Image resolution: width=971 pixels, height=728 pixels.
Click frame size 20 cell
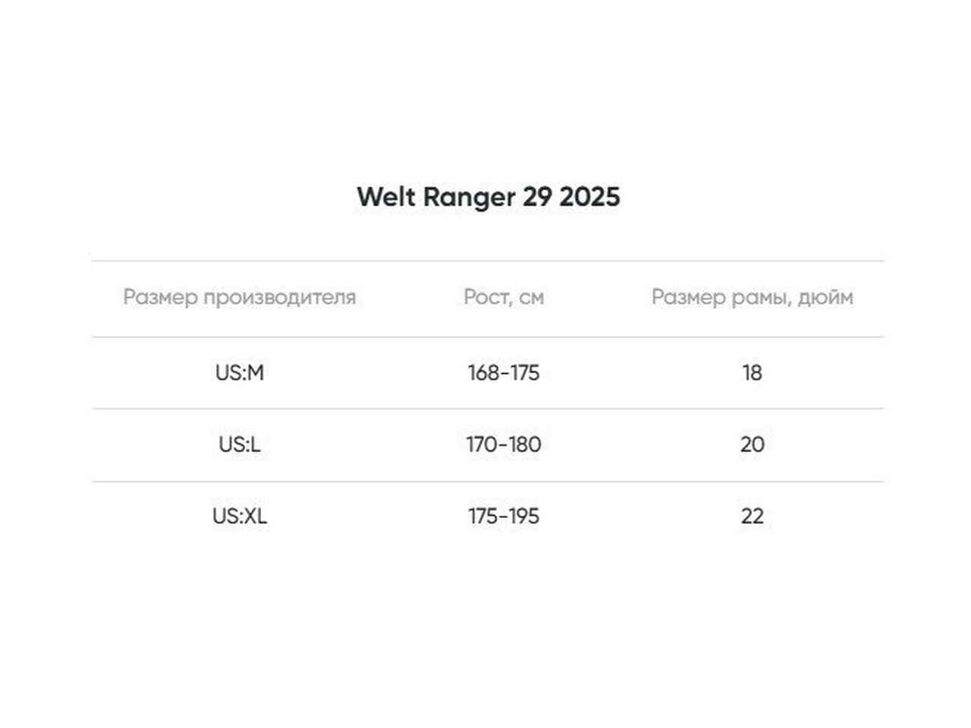[752, 444]
